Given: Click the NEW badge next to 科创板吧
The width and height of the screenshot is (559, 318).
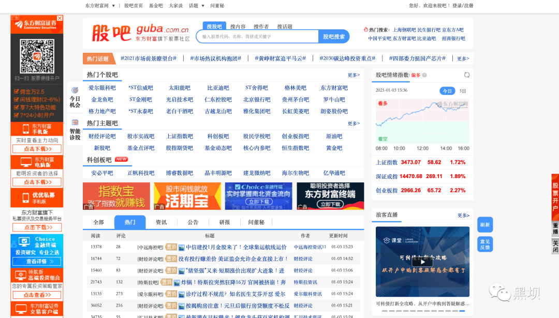Looking at the screenshot, I should click(121, 159).
